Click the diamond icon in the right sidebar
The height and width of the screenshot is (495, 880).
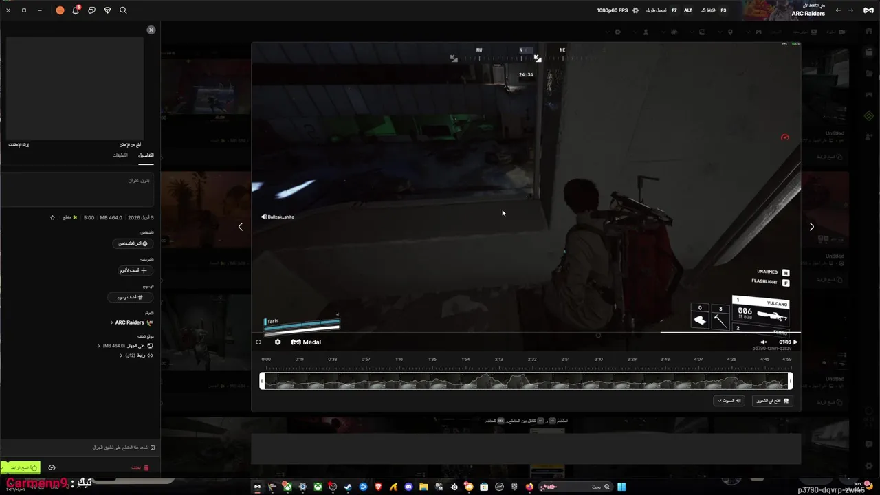click(869, 115)
